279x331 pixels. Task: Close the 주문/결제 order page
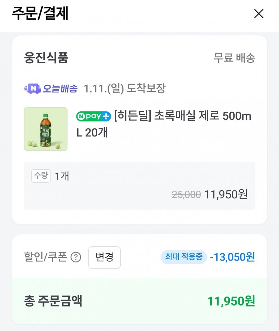pyautogui.click(x=259, y=14)
